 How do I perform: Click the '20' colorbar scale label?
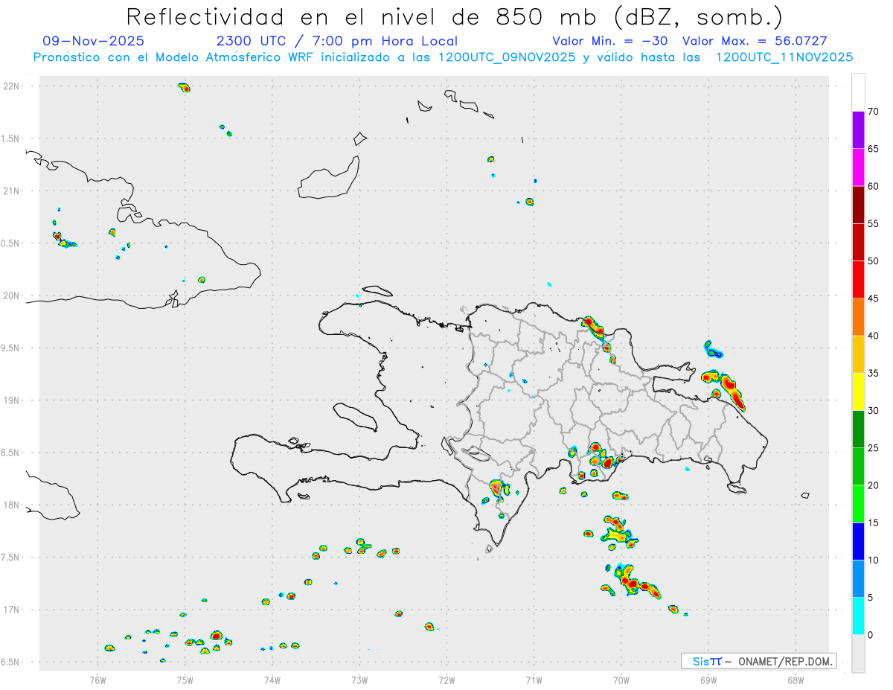pos(873,485)
